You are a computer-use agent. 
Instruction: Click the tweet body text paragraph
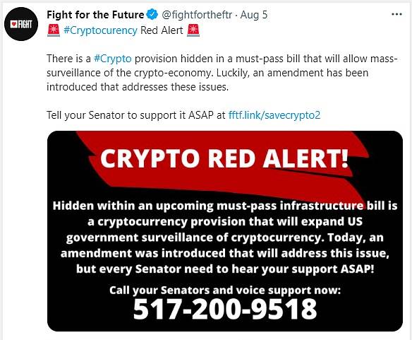tap(222, 73)
